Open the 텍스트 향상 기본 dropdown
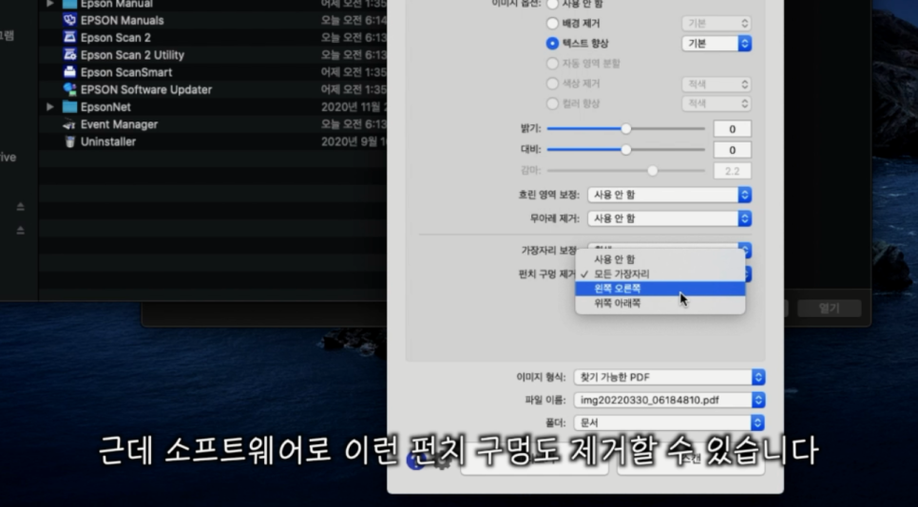 pyautogui.click(x=717, y=44)
